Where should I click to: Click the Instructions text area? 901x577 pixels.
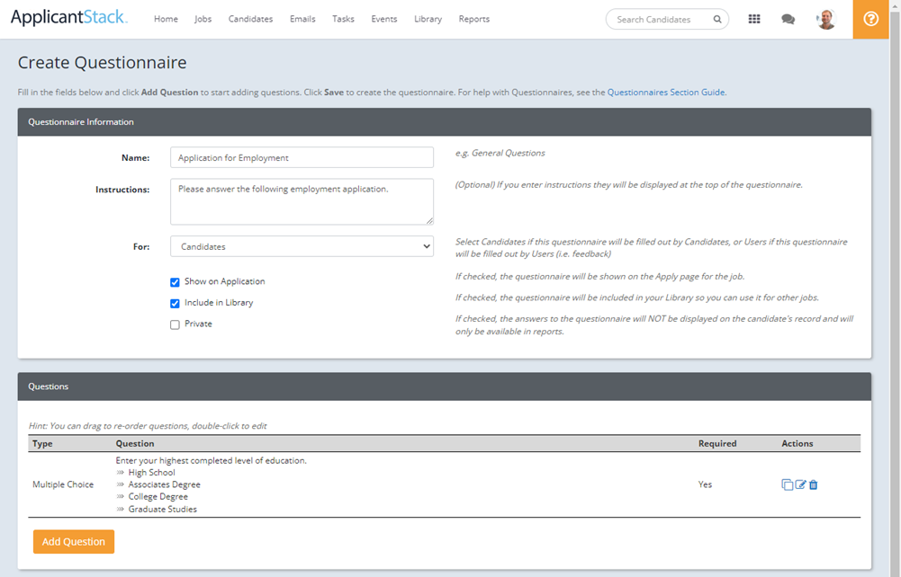[x=302, y=201]
